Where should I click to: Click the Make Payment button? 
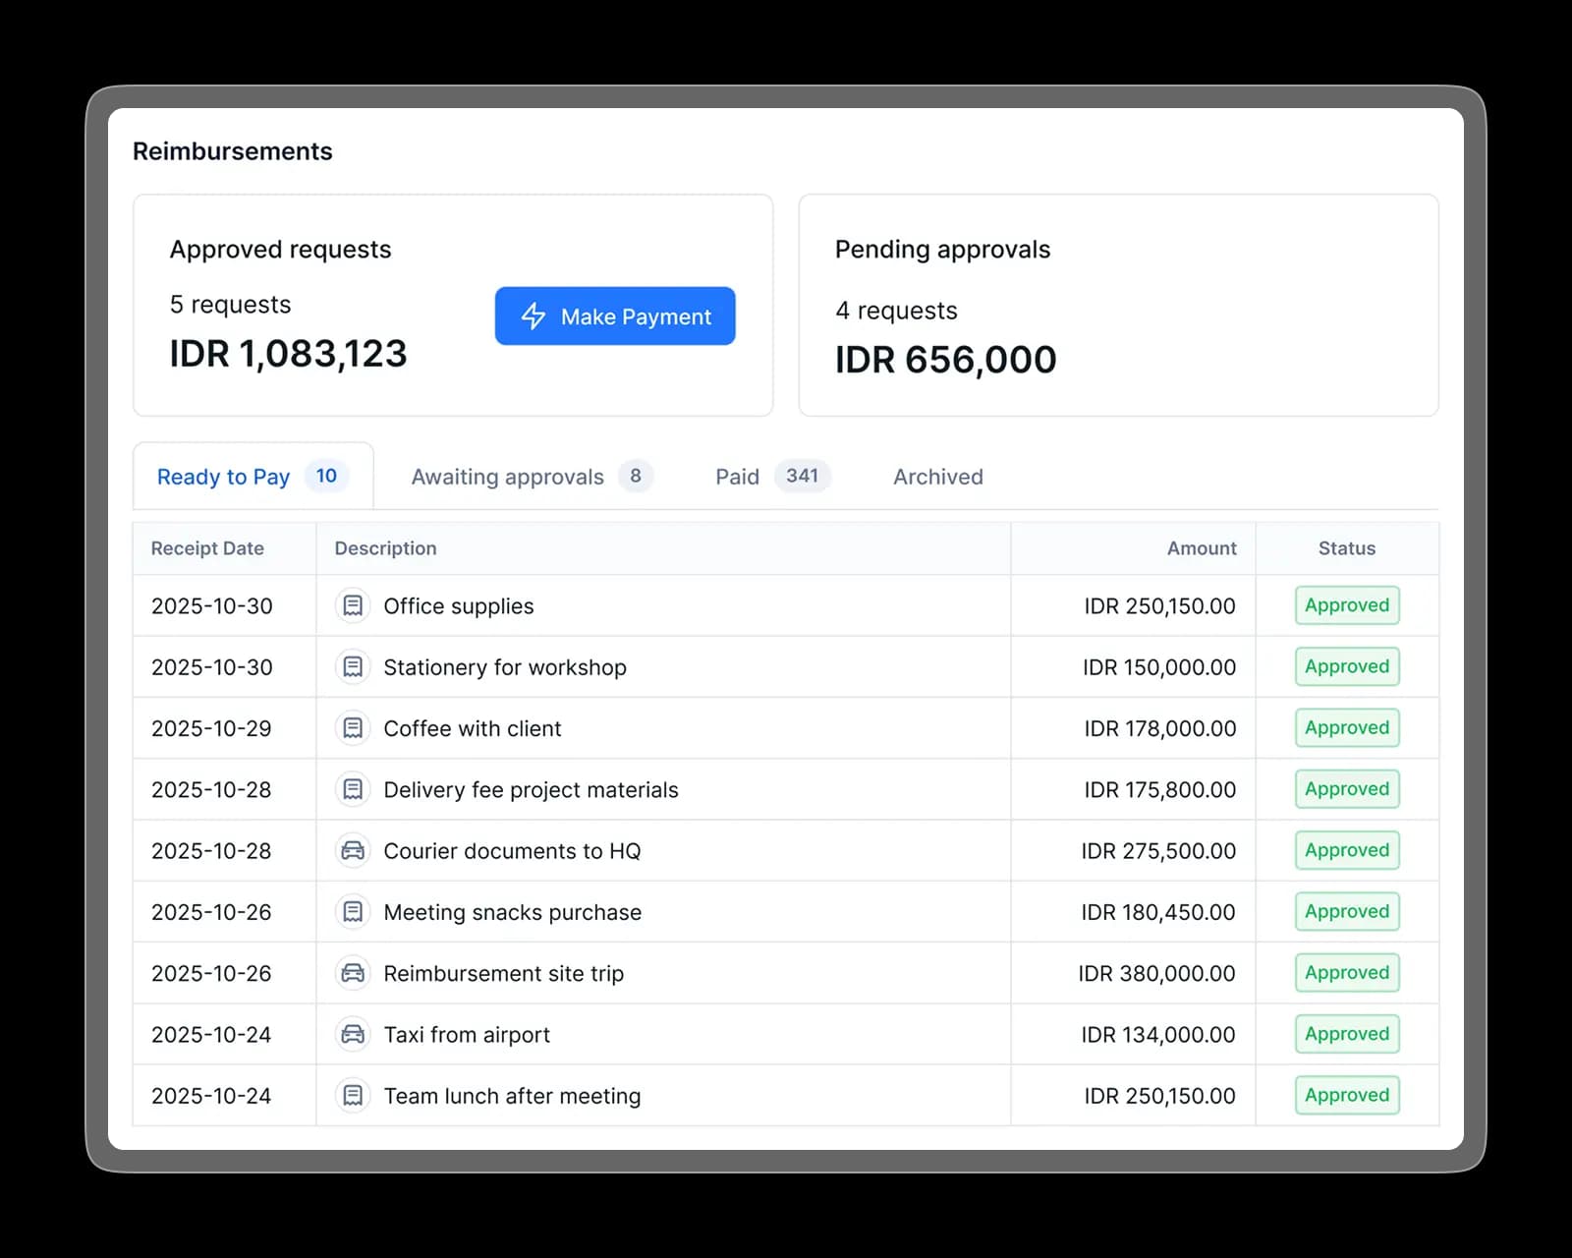pos(615,316)
